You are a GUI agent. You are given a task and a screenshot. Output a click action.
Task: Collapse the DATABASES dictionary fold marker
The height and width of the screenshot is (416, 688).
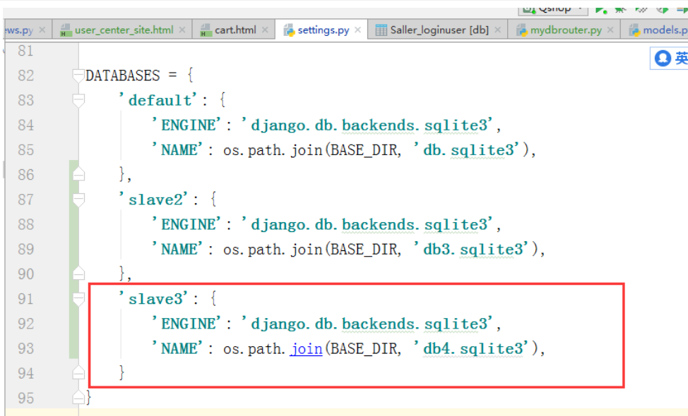pyautogui.click(x=78, y=75)
